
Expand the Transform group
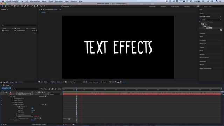[x=11, y=120]
